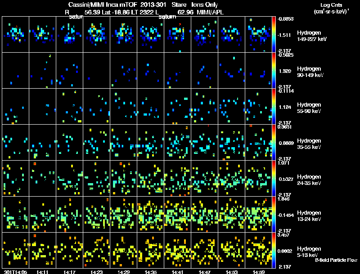360x274 pixels.
Task: Click the Hydrogen 5-13 keV color bar
Action: [x=274, y=250]
